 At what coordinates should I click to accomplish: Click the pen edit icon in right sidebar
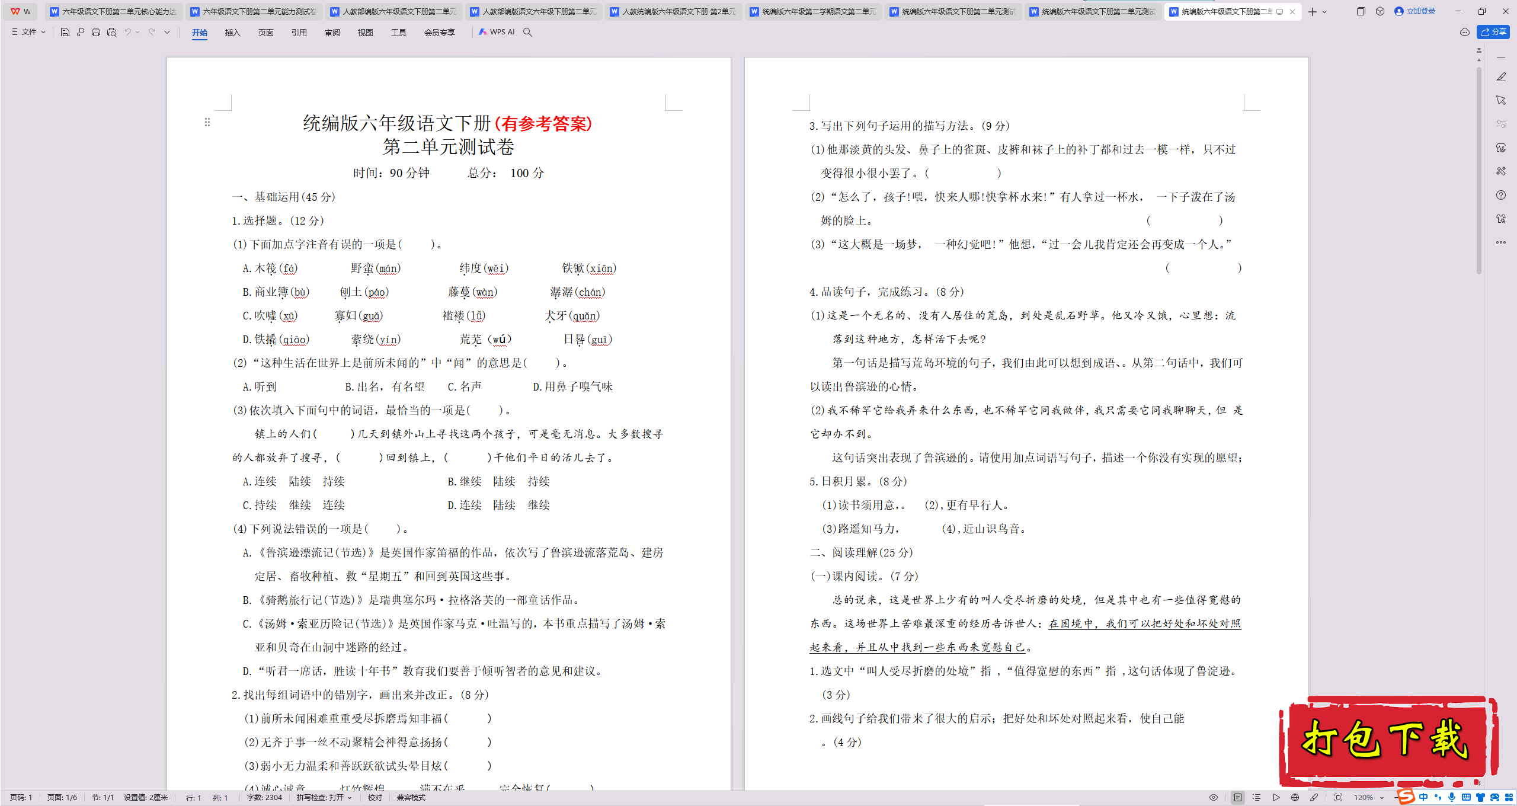point(1501,77)
